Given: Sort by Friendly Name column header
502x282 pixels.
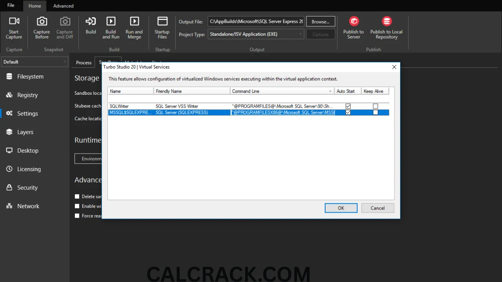Looking at the screenshot, I should (192, 91).
